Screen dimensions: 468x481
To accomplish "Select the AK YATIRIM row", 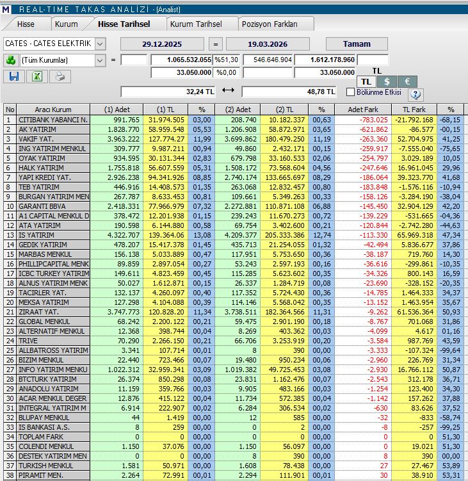I will [x=234, y=129].
